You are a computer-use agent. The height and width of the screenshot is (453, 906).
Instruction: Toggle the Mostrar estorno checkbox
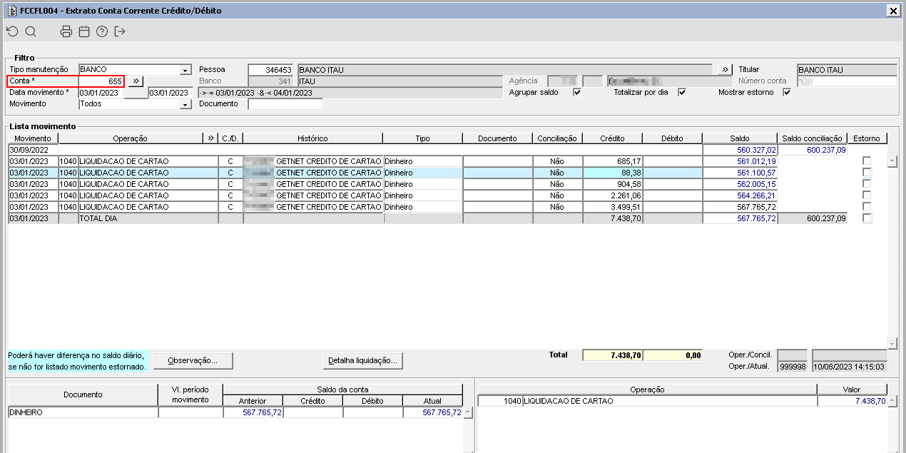(787, 92)
